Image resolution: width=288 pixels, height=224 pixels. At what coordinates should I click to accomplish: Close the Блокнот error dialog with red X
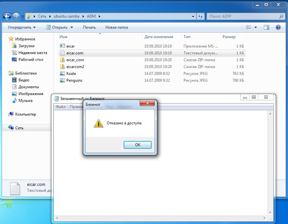coord(147,103)
